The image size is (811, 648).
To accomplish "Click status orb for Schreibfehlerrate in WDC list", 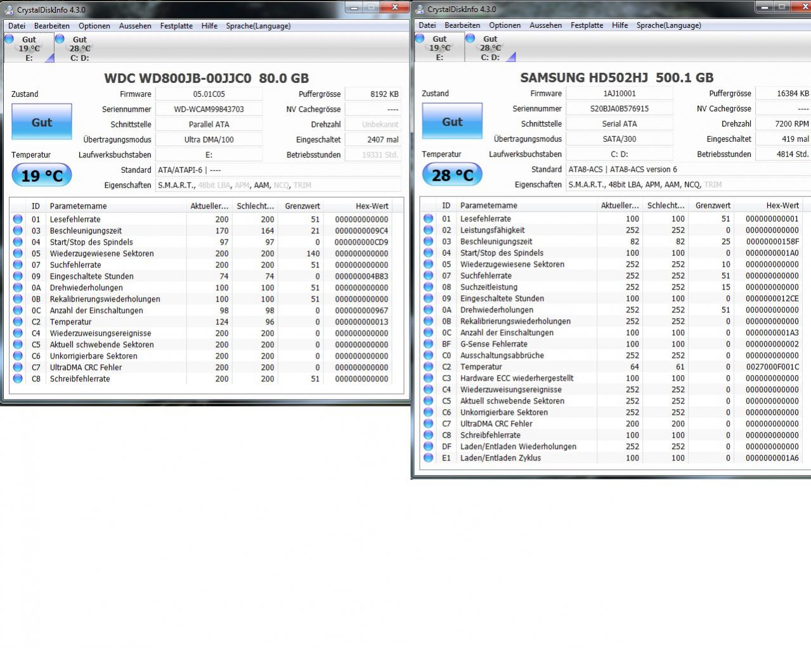I will point(18,379).
